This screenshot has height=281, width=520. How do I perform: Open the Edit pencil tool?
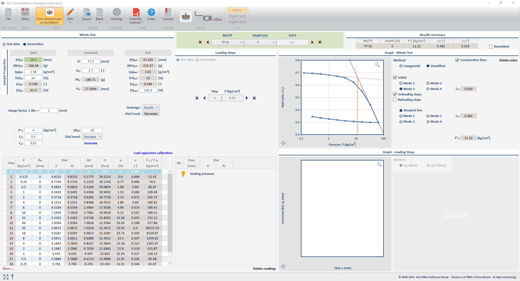pos(70,12)
